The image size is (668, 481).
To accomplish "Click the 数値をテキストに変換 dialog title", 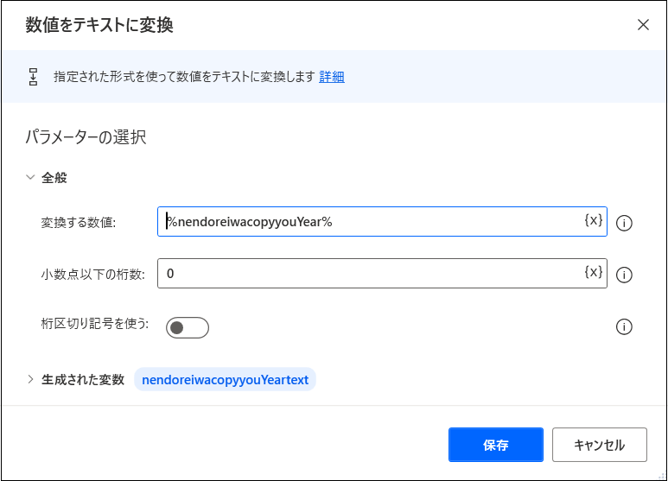I will pos(99,25).
